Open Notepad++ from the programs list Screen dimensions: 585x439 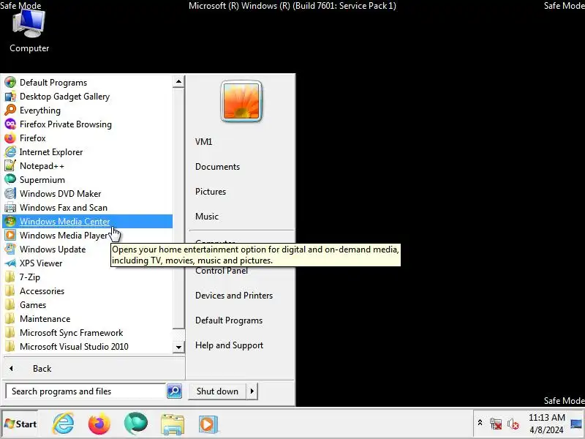pyautogui.click(x=87, y=166)
